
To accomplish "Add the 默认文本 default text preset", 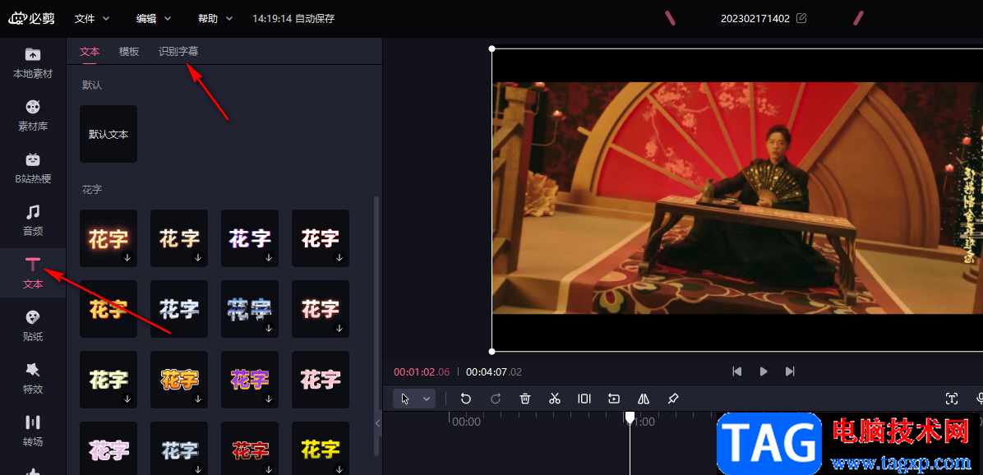I will (x=108, y=134).
